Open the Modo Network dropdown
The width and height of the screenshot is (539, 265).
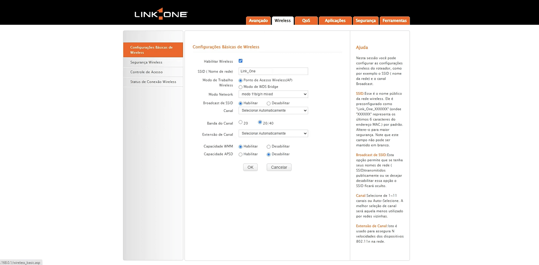coord(273,94)
